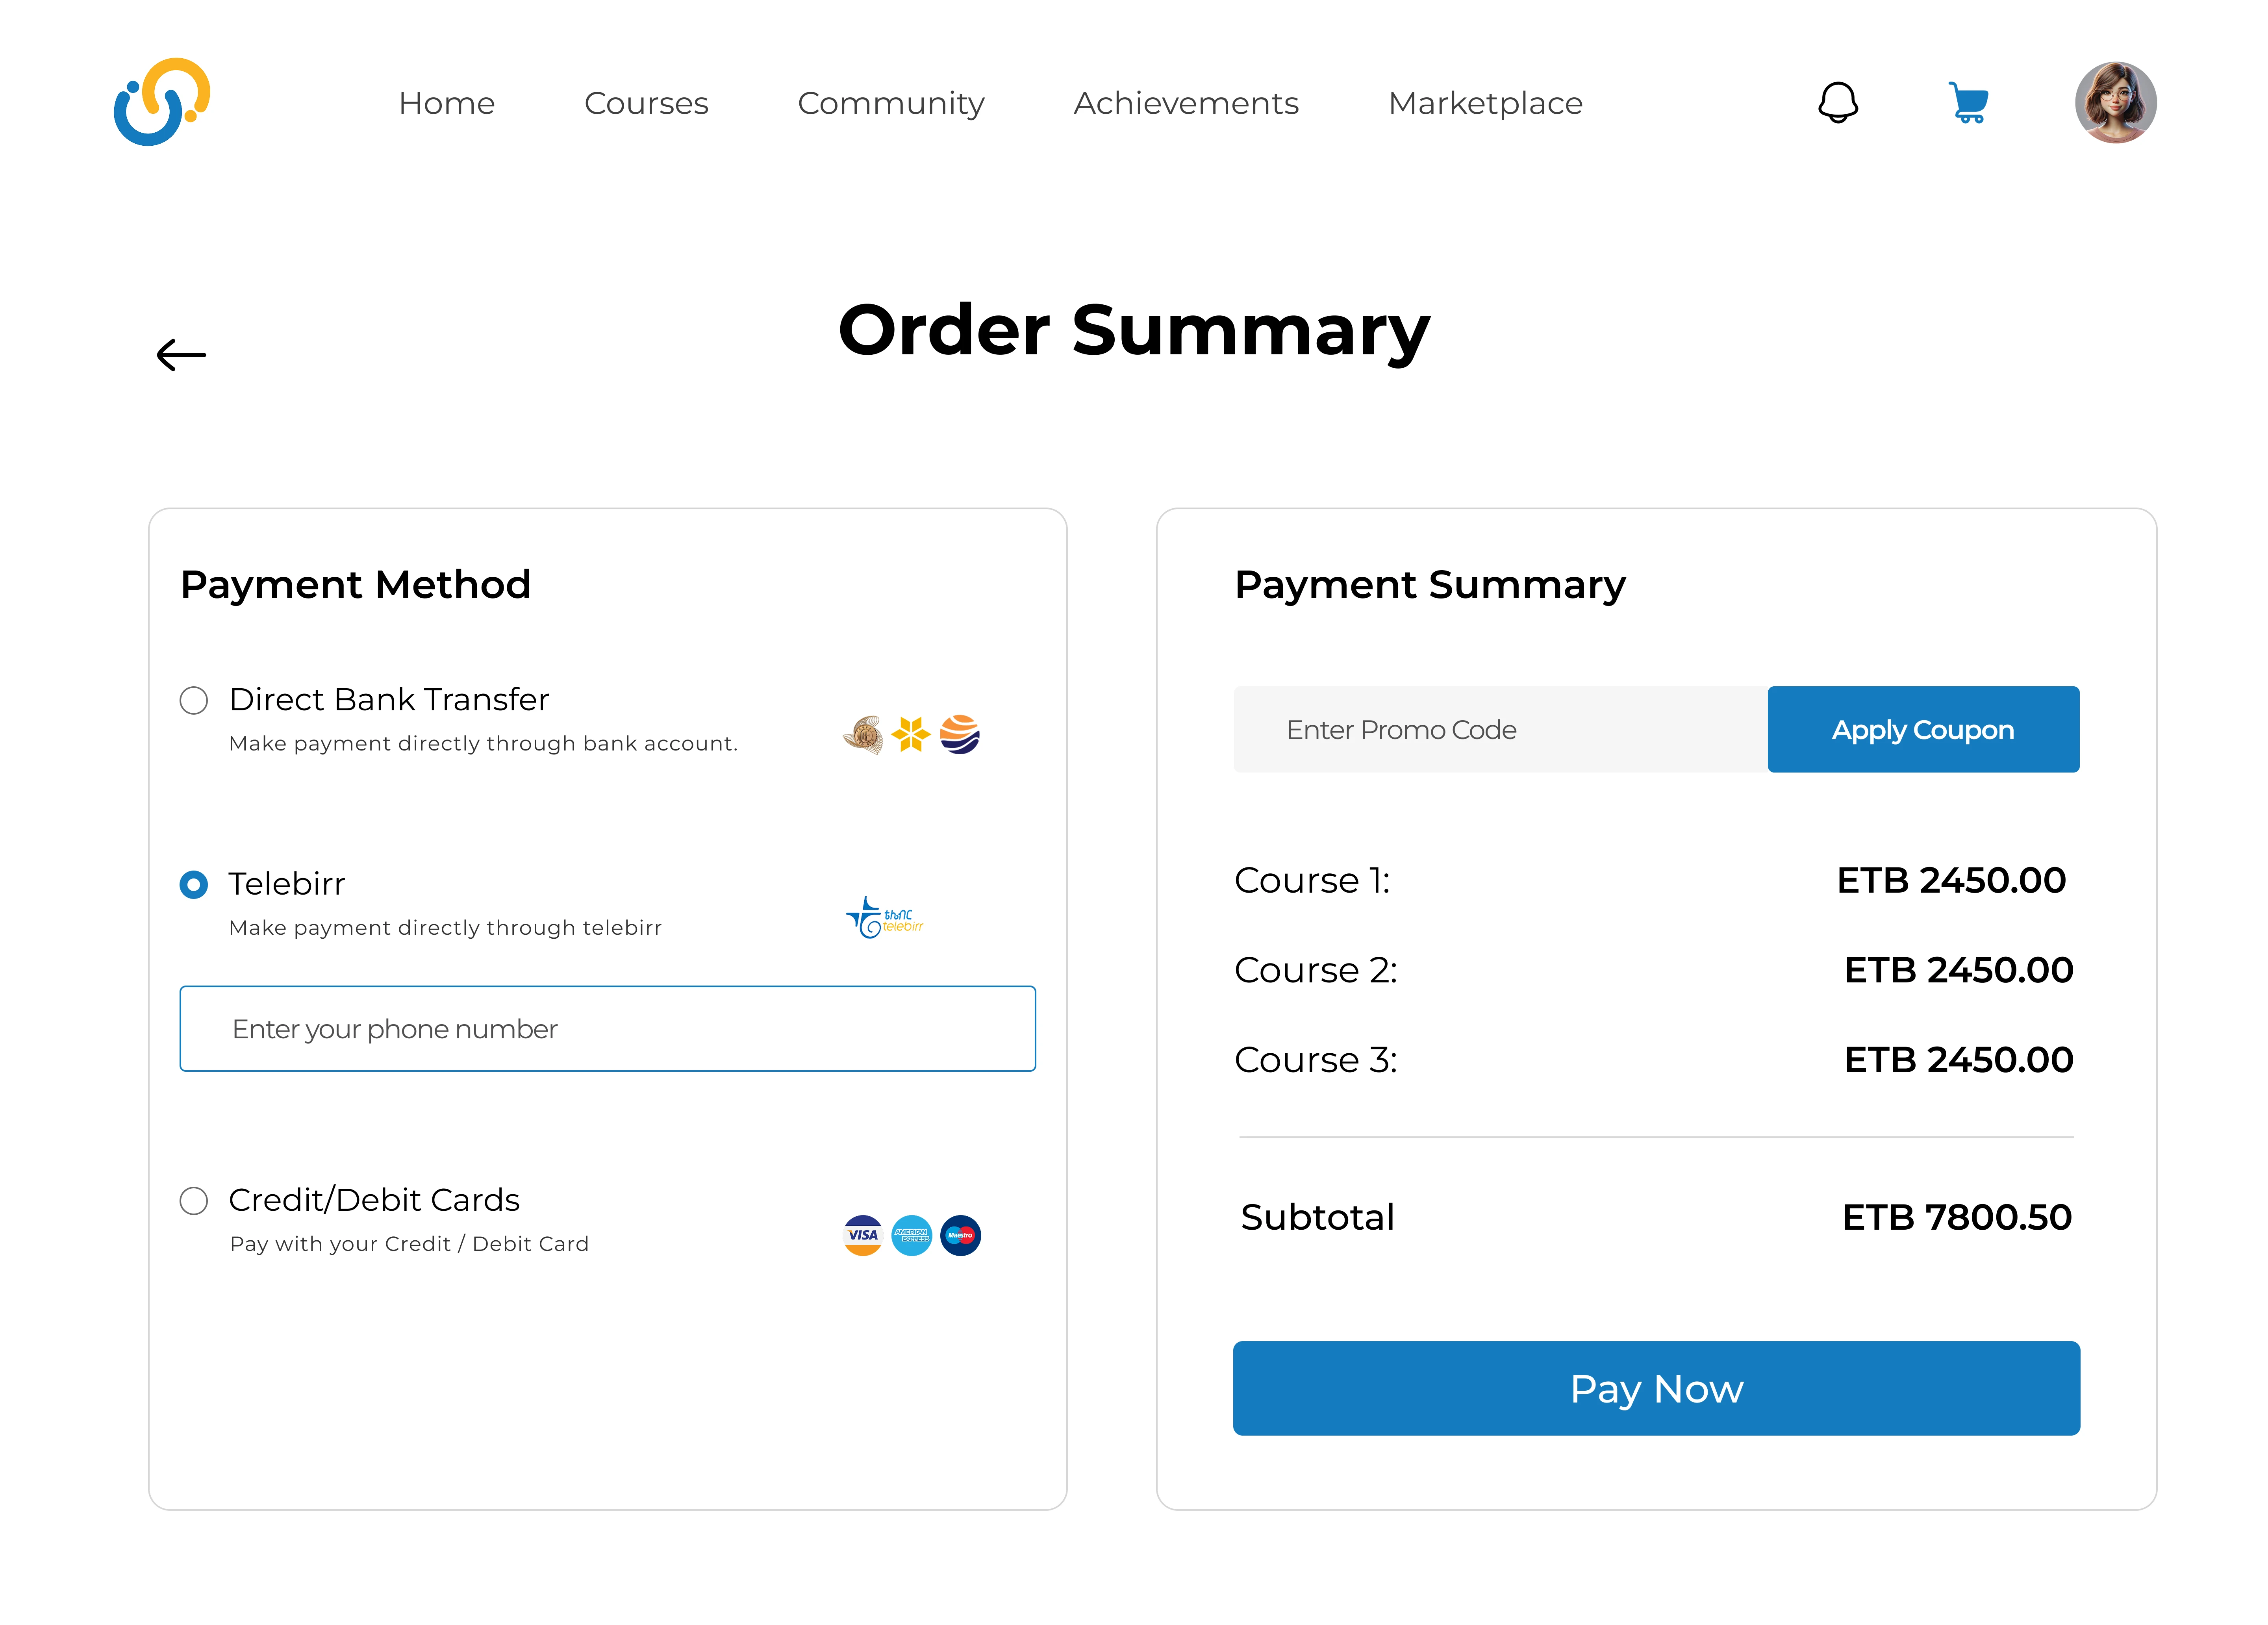2268x1625 pixels.
Task: Choose Credit/Debit Cards radio option
Action: (194, 1200)
